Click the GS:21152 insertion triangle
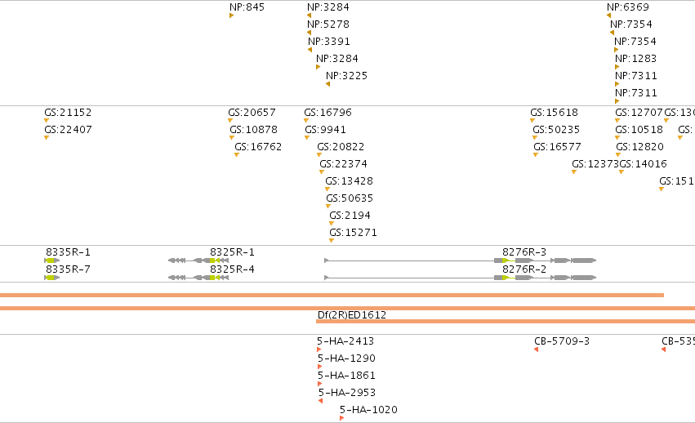Screen dimensions: 695x423 [x=47, y=121]
